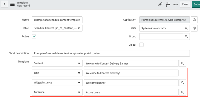Click the info icon next to Application

click(194, 20)
